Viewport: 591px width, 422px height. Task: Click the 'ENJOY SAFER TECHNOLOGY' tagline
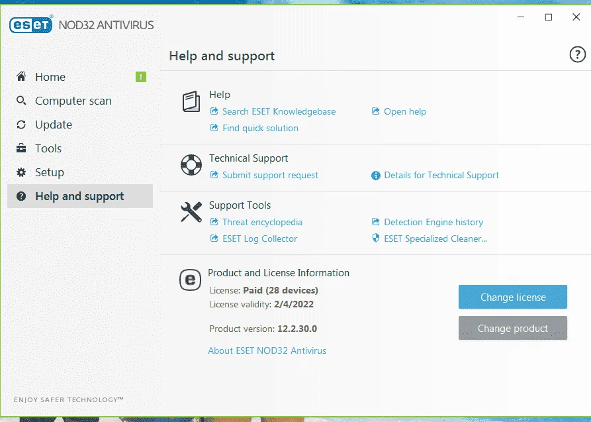click(69, 399)
